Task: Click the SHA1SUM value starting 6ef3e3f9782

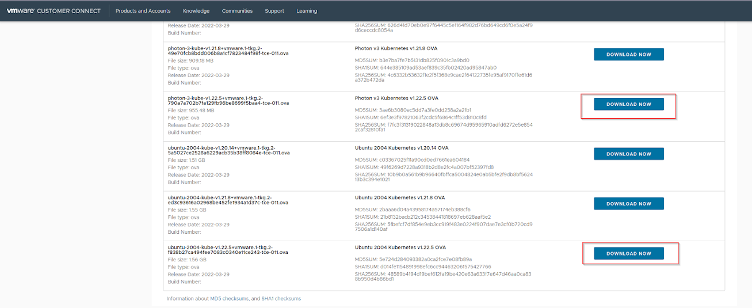Action: 433,117
